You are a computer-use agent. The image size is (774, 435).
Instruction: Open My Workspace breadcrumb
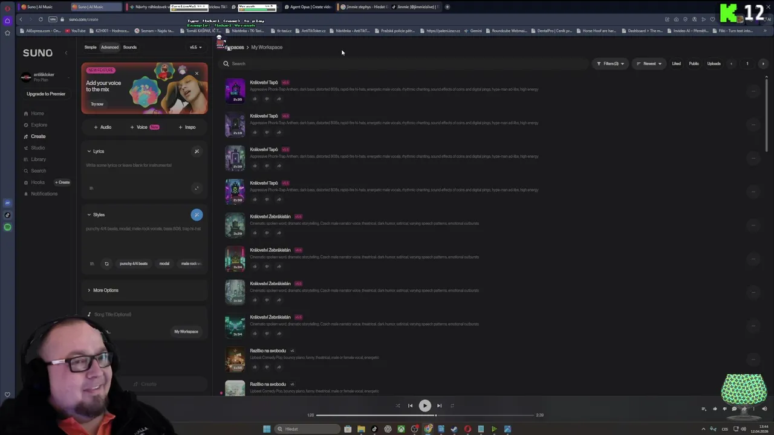point(267,47)
